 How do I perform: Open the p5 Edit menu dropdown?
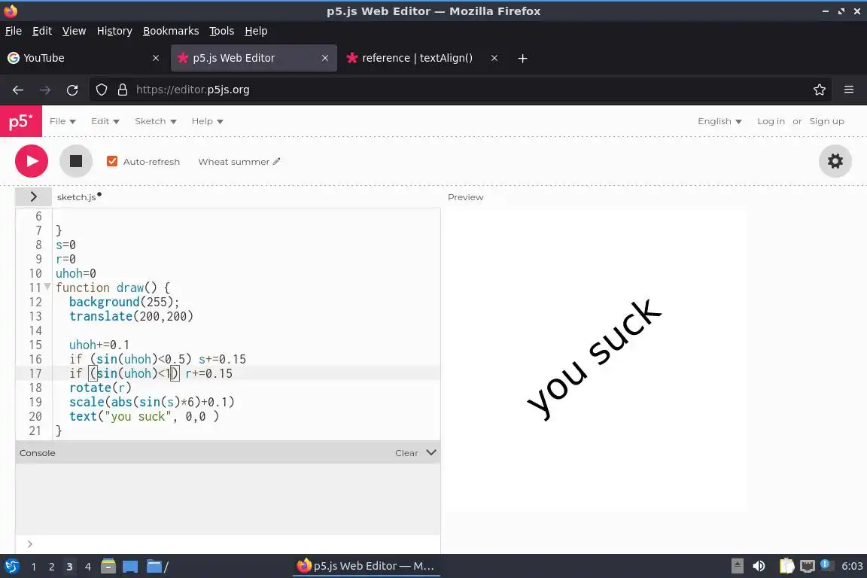click(x=105, y=121)
